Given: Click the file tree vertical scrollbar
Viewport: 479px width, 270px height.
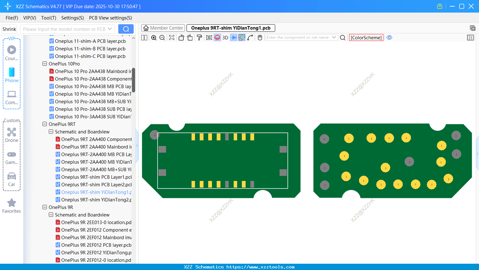Looking at the screenshot, I should 133,80.
